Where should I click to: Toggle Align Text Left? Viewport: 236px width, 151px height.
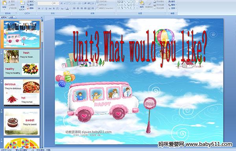[x=74, y=8]
